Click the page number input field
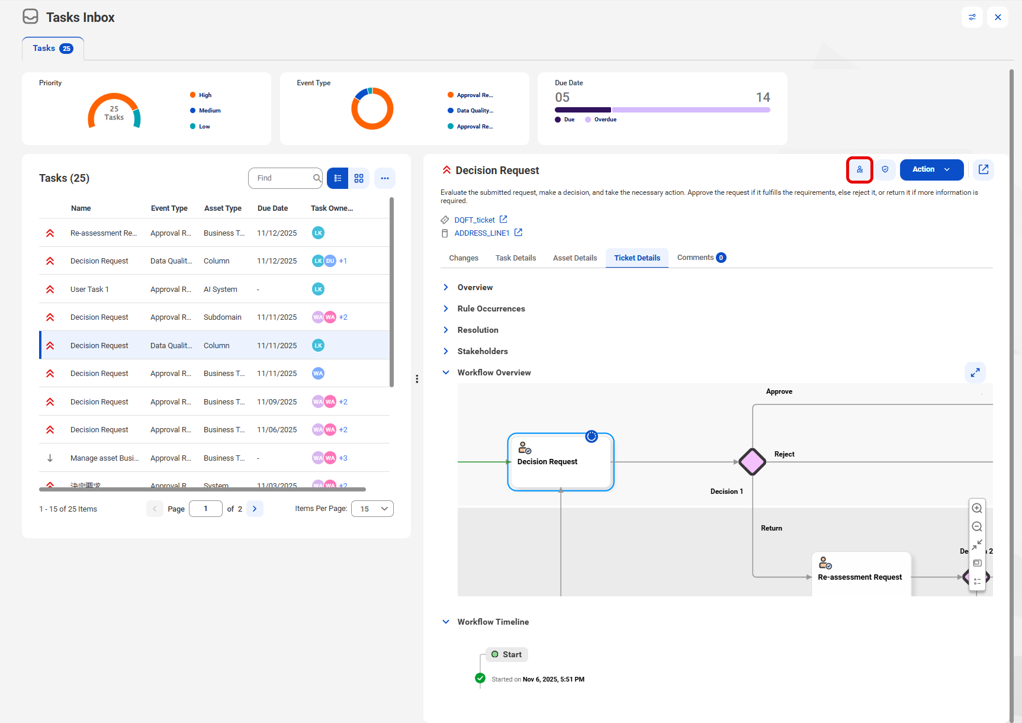 205,509
